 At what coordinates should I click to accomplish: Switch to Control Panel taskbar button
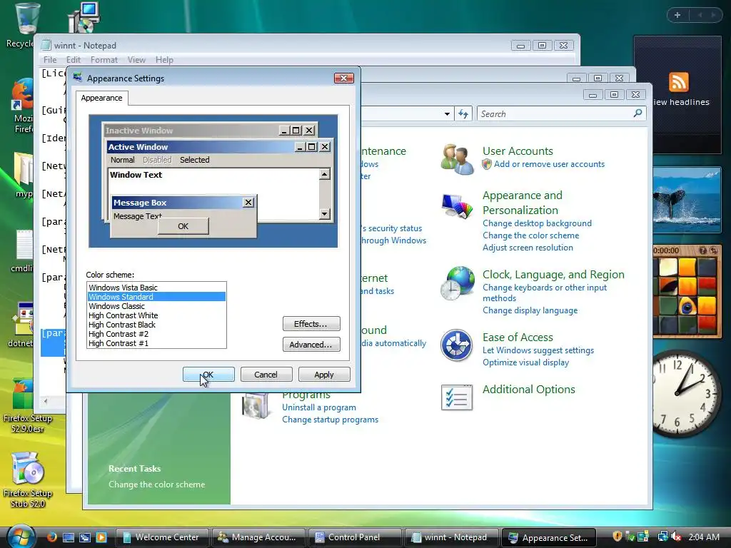354,537
